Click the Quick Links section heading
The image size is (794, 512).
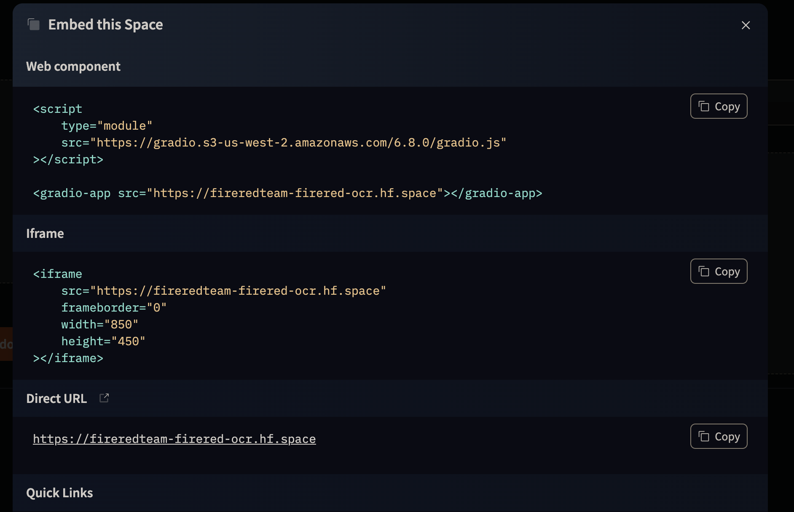pyautogui.click(x=59, y=493)
